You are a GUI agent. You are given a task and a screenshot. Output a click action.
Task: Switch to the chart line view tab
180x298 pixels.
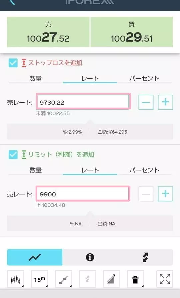[35, 257]
